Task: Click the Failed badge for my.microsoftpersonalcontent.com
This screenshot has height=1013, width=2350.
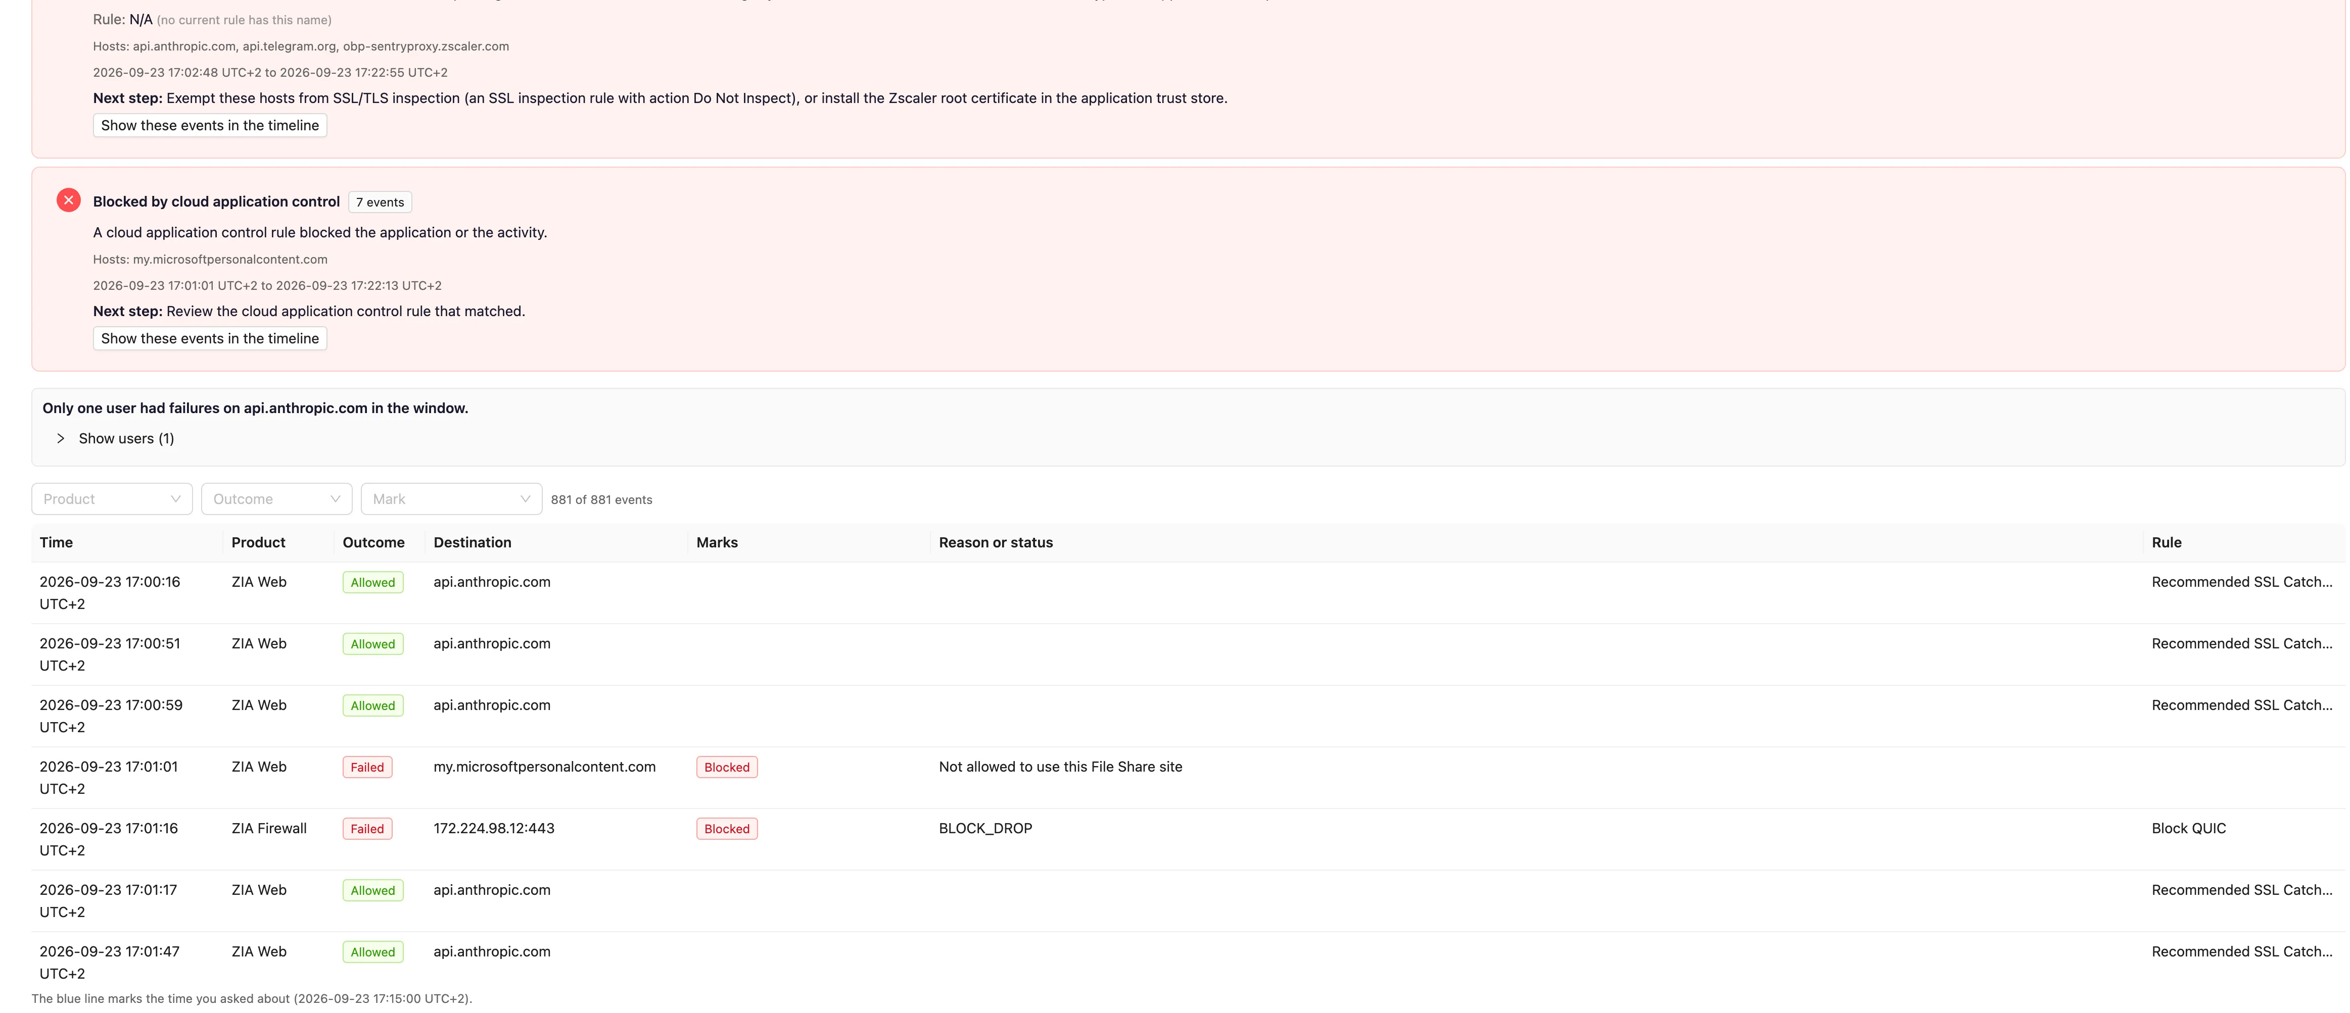Action: 367,767
